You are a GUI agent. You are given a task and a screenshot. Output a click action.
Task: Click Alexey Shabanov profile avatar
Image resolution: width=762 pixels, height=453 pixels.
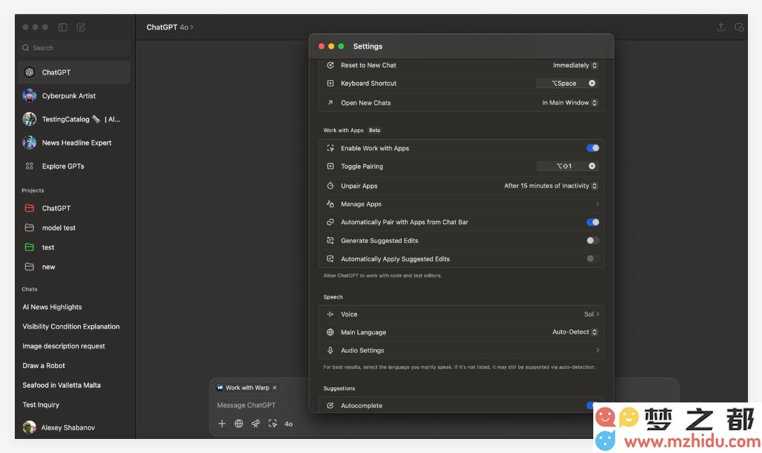coord(29,427)
